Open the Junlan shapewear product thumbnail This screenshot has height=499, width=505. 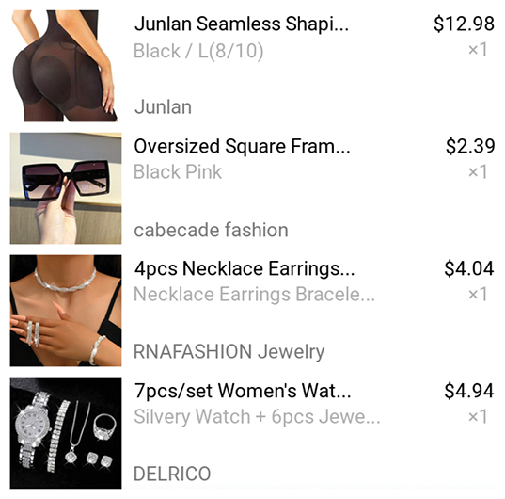click(x=66, y=66)
